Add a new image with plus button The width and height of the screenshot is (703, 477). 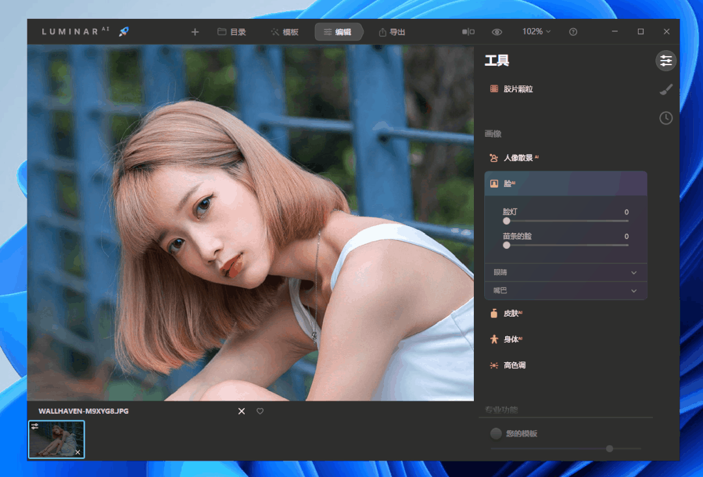pos(195,32)
